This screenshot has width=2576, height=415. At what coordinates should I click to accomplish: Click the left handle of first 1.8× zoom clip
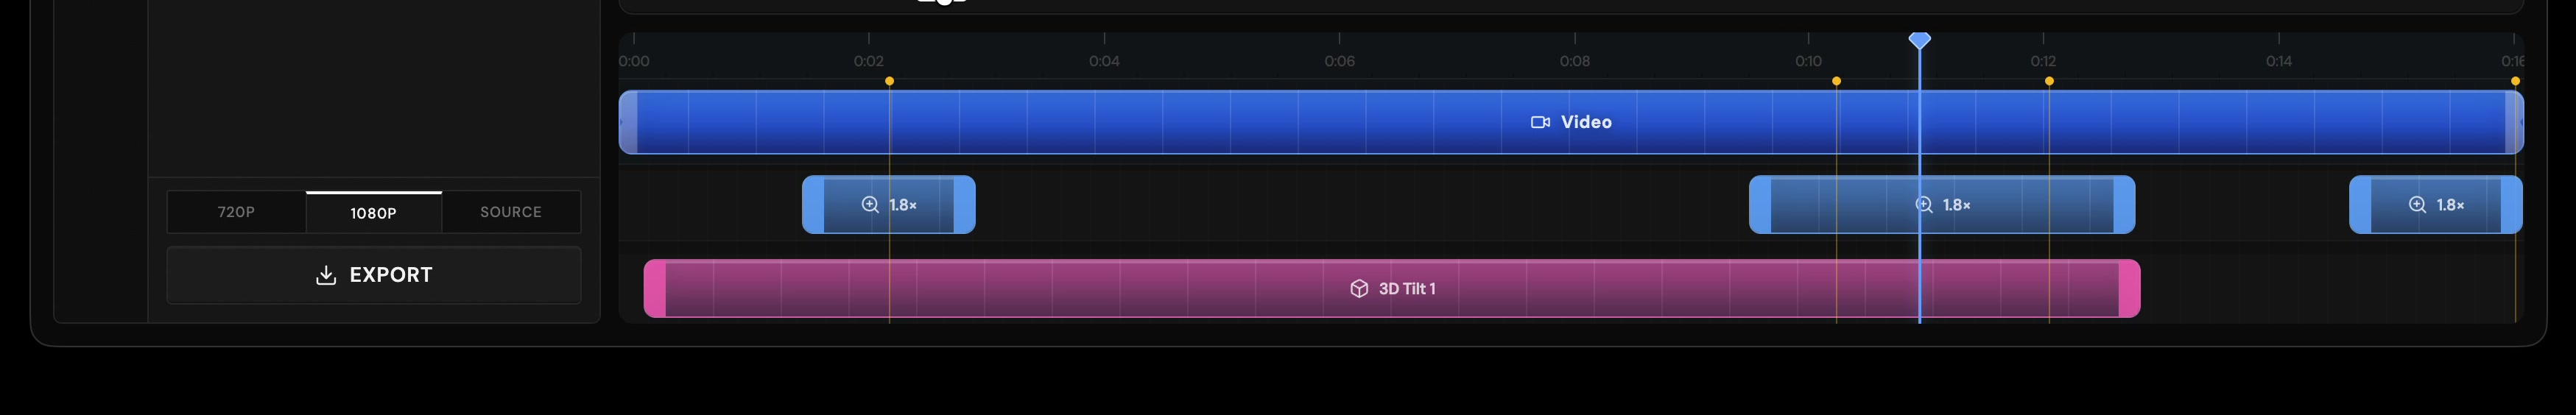813,205
